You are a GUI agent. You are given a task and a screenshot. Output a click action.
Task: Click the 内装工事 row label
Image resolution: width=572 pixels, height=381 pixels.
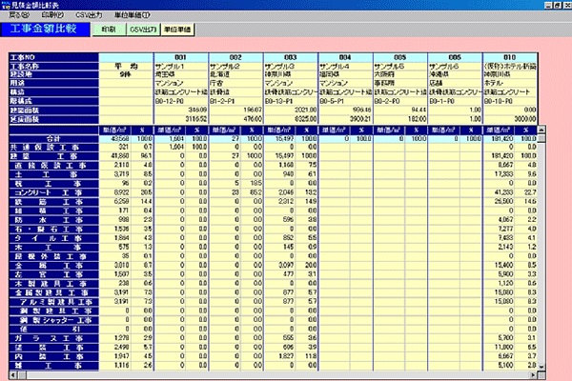tap(53, 356)
